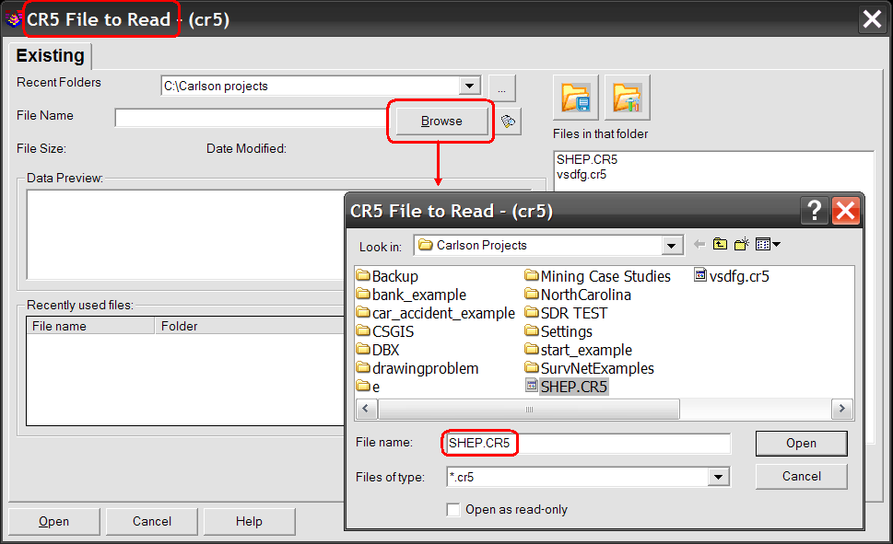Expand the Look in dropdown
The height and width of the screenshot is (544, 893).
tap(672, 245)
